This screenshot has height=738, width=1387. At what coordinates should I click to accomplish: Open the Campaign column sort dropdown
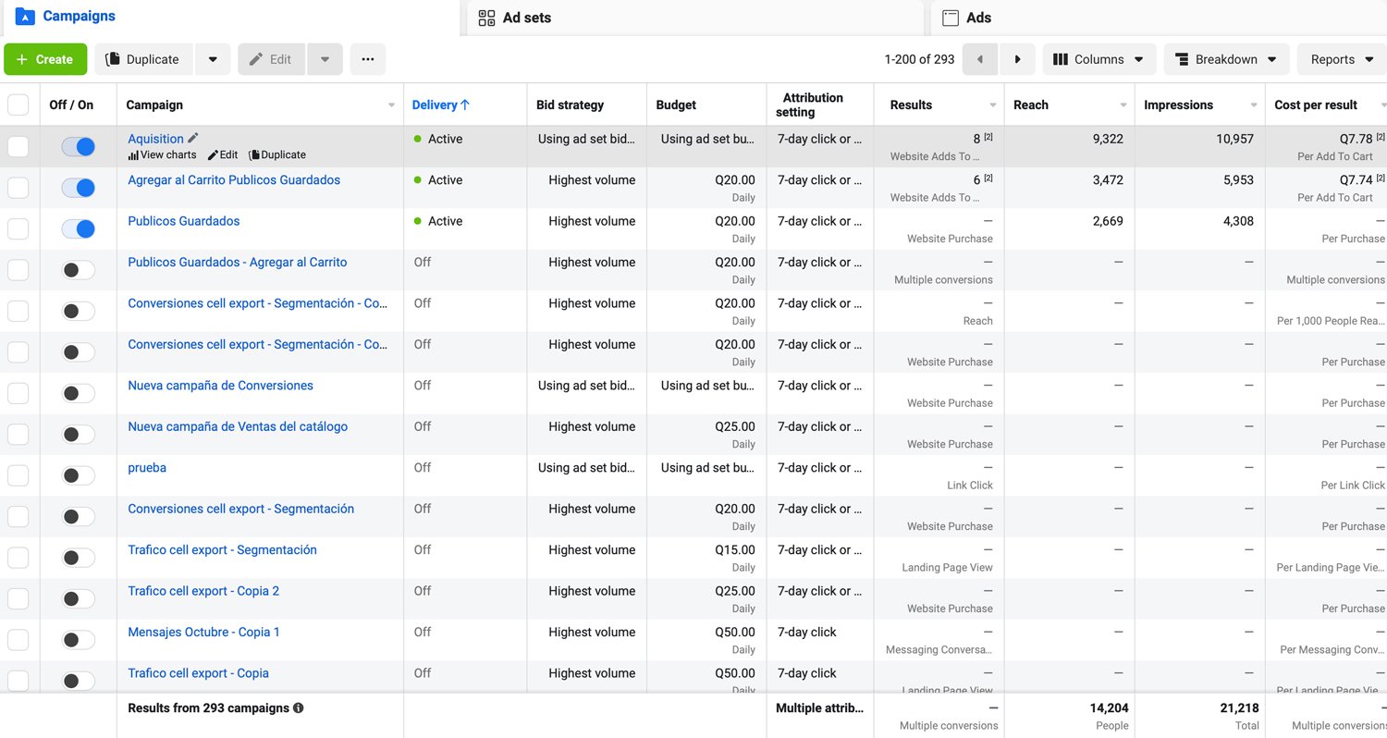point(389,105)
